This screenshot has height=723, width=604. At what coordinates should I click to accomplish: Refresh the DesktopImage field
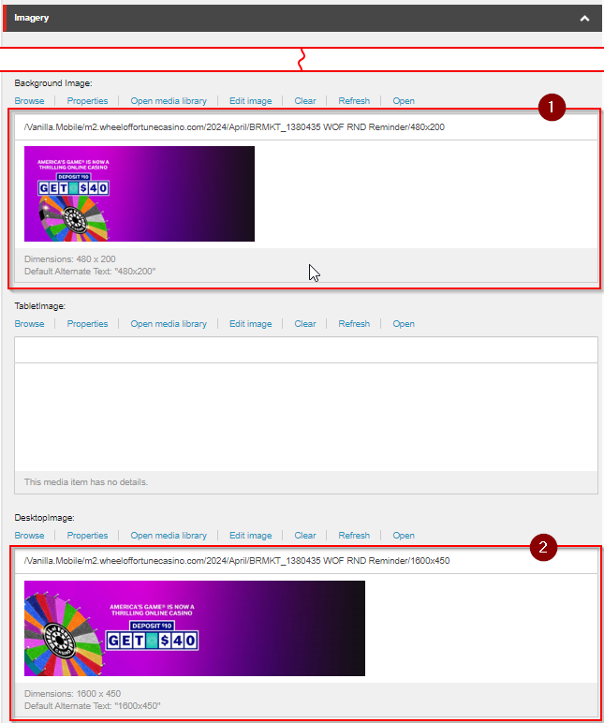pyautogui.click(x=354, y=536)
